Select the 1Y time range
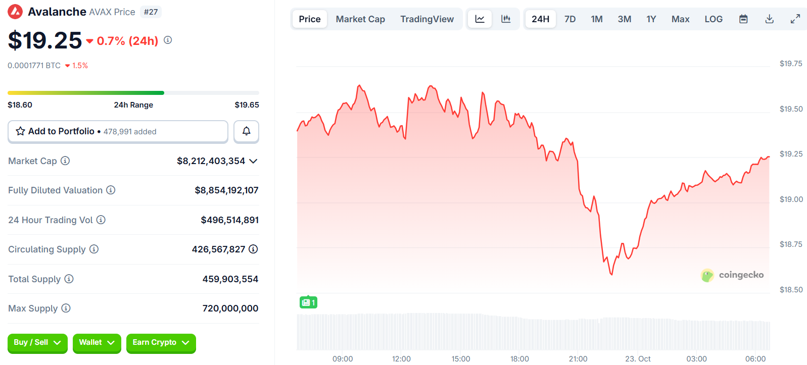 (651, 19)
